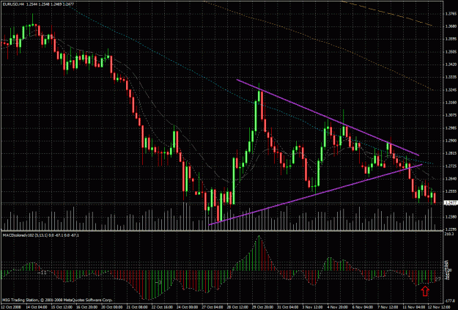The height and width of the screenshot is (310, 458).
Task: Click the 14 Oct 04:00 time axis label
Action: (x=37, y=307)
